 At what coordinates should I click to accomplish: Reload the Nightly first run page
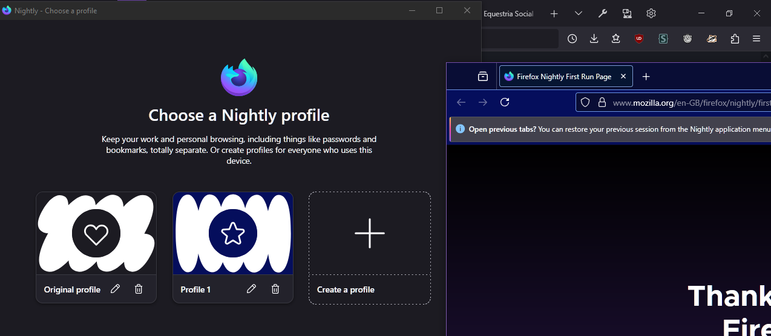pos(505,102)
